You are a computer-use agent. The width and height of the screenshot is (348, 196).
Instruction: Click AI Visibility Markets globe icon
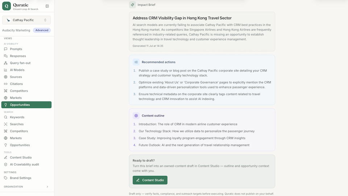[6, 98]
